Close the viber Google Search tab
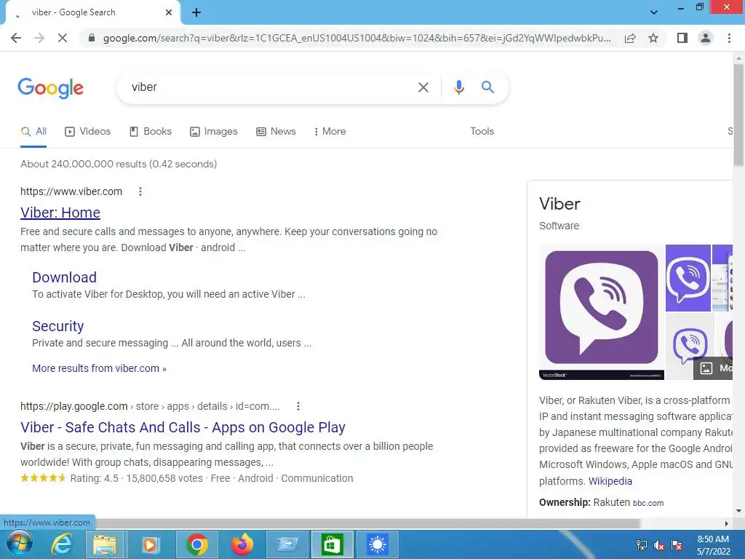This screenshot has width=745, height=559. (x=169, y=12)
